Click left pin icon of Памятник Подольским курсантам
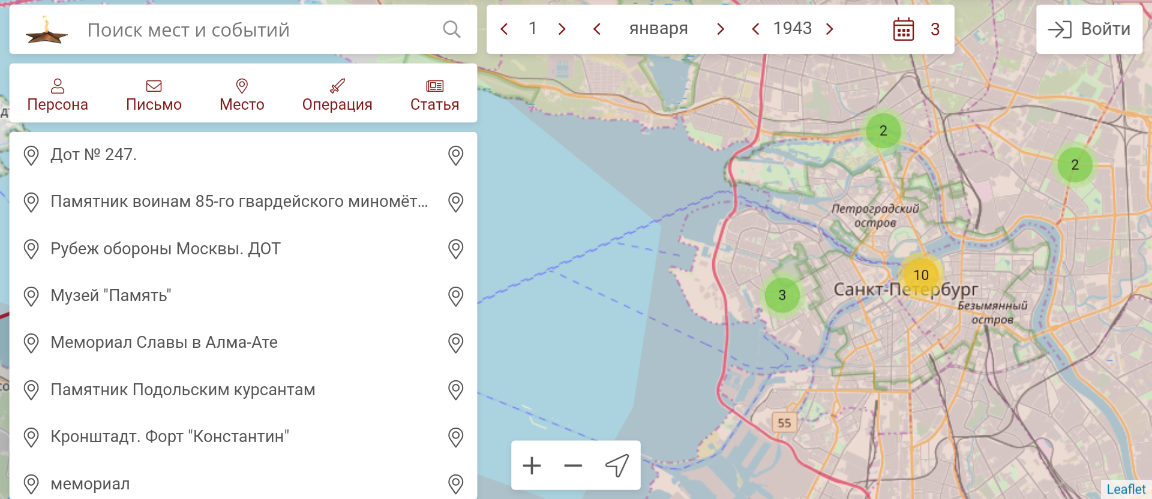1152x499 pixels. click(x=31, y=390)
